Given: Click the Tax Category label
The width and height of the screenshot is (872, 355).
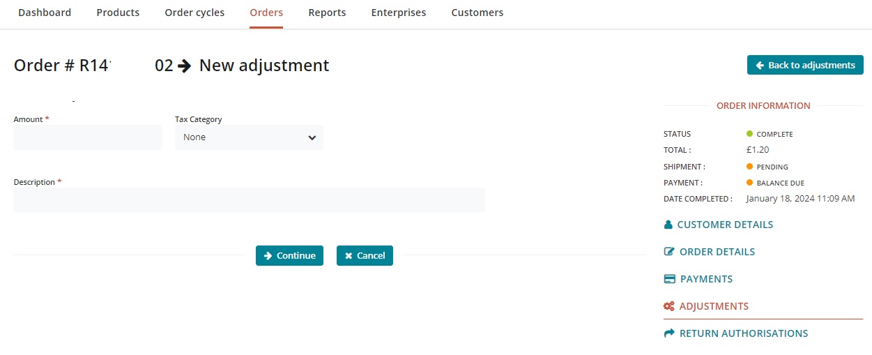Looking at the screenshot, I should (199, 119).
